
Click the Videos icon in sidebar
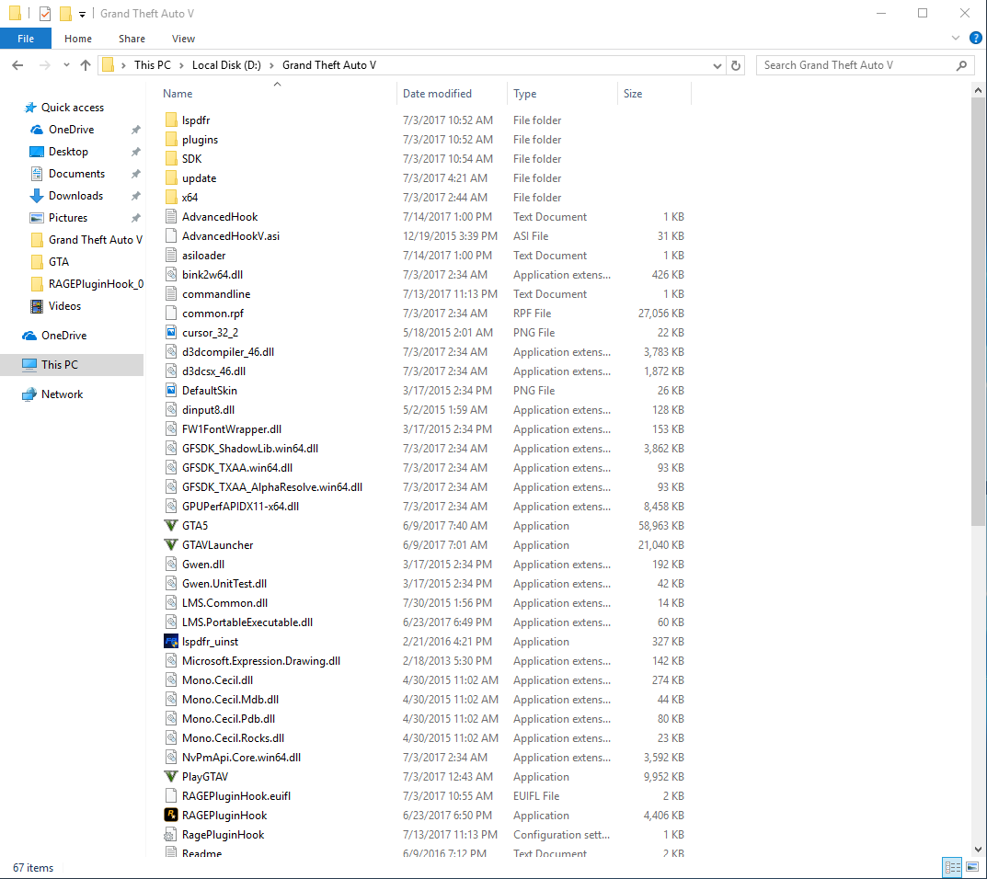click(x=37, y=306)
